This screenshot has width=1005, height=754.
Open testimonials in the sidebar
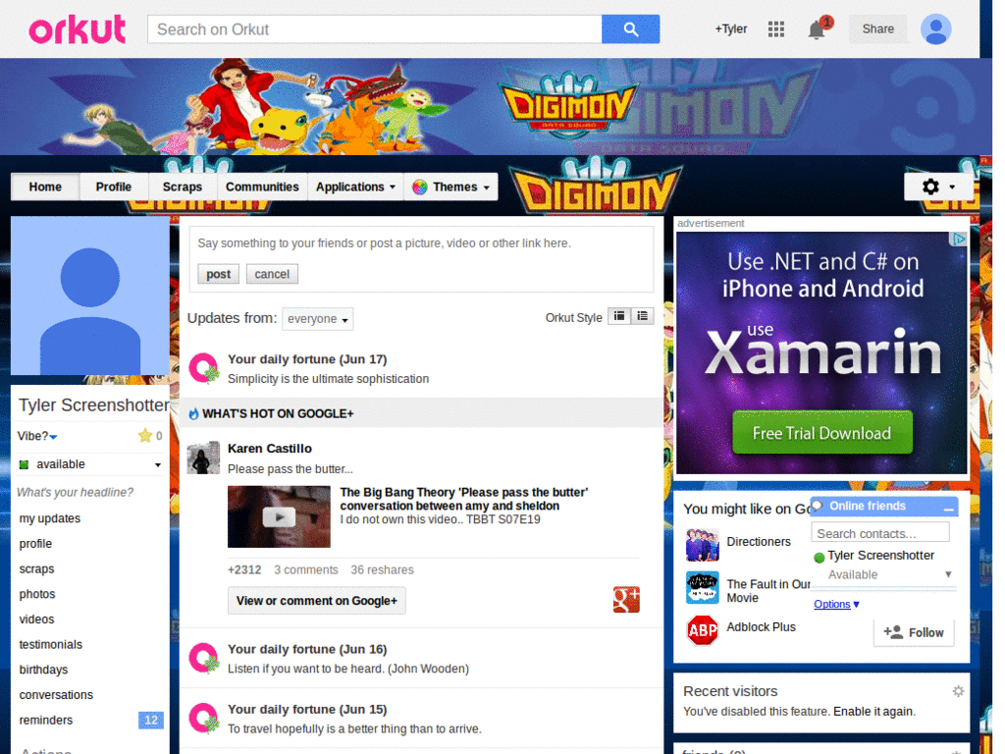tap(51, 644)
